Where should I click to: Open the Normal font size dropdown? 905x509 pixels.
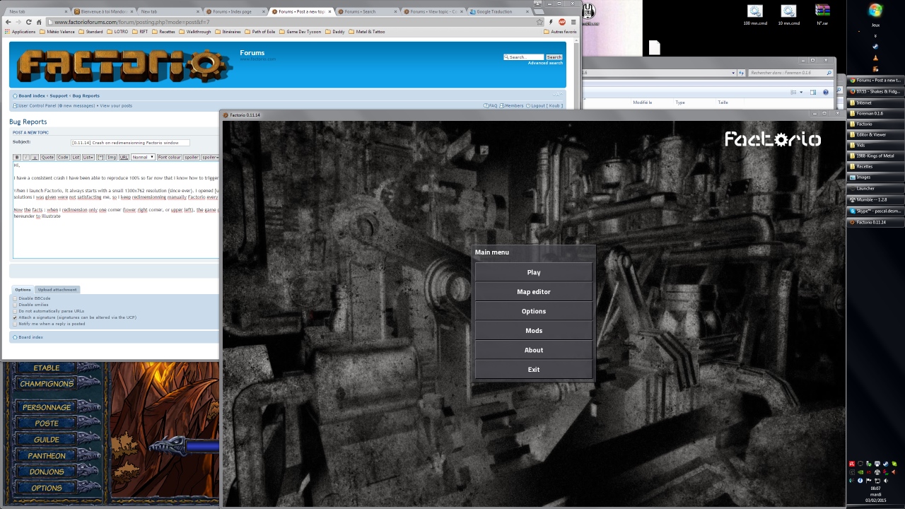pyautogui.click(x=143, y=157)
